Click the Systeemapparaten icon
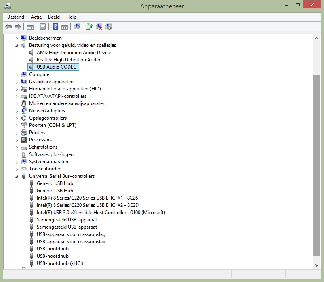The height and width of the screenshot is (282, 324). point(24,162)
